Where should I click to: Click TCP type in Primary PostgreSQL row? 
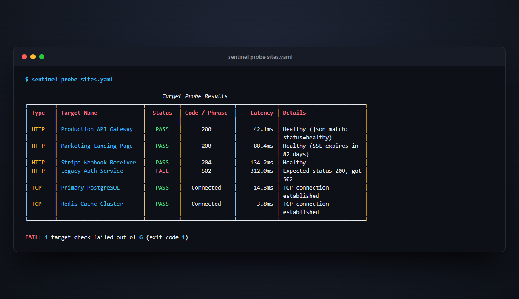(37, 188)
